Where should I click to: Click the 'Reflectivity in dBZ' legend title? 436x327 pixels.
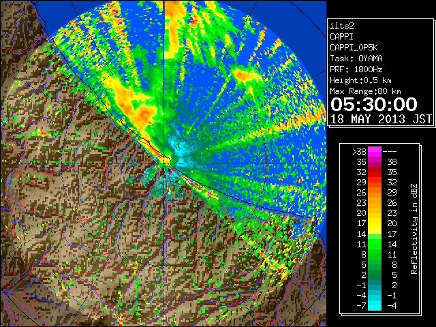point(414,229)
